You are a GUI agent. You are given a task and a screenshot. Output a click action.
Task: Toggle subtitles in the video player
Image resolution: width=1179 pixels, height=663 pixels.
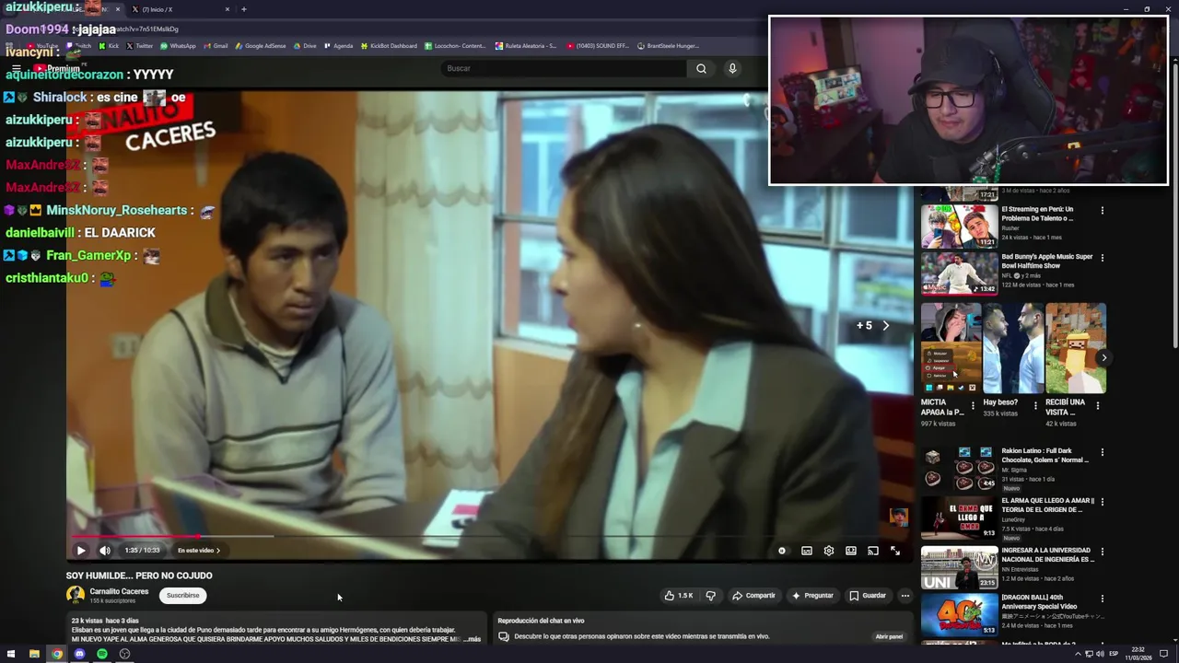click(x=807, y=551)
